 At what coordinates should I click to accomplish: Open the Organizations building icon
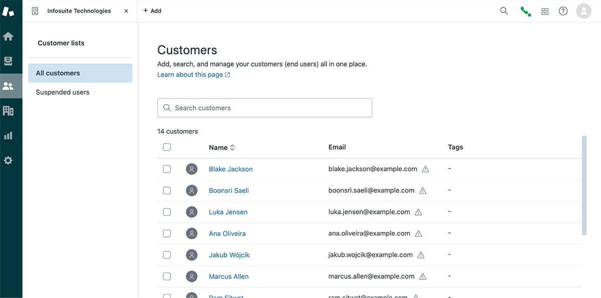[x=11, y=110]
